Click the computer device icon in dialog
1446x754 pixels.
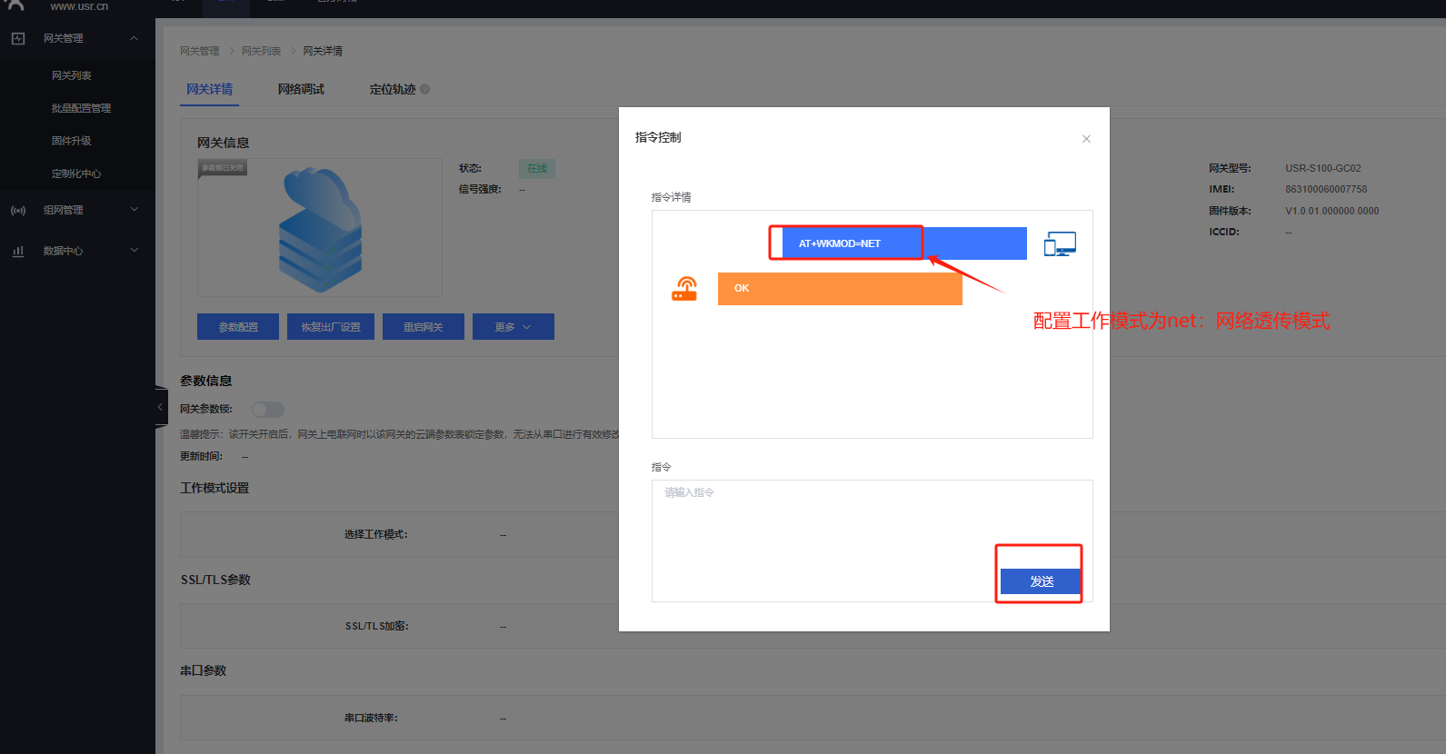[x=1060, y=244]
